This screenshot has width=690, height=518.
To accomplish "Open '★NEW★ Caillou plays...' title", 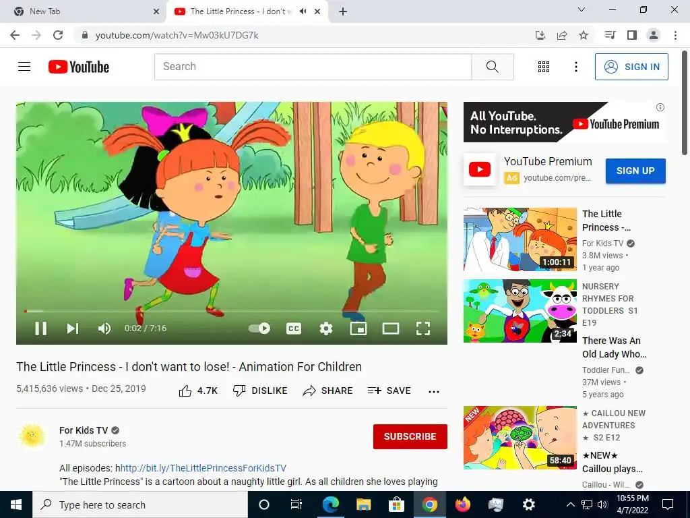I will tap(612, 462).
